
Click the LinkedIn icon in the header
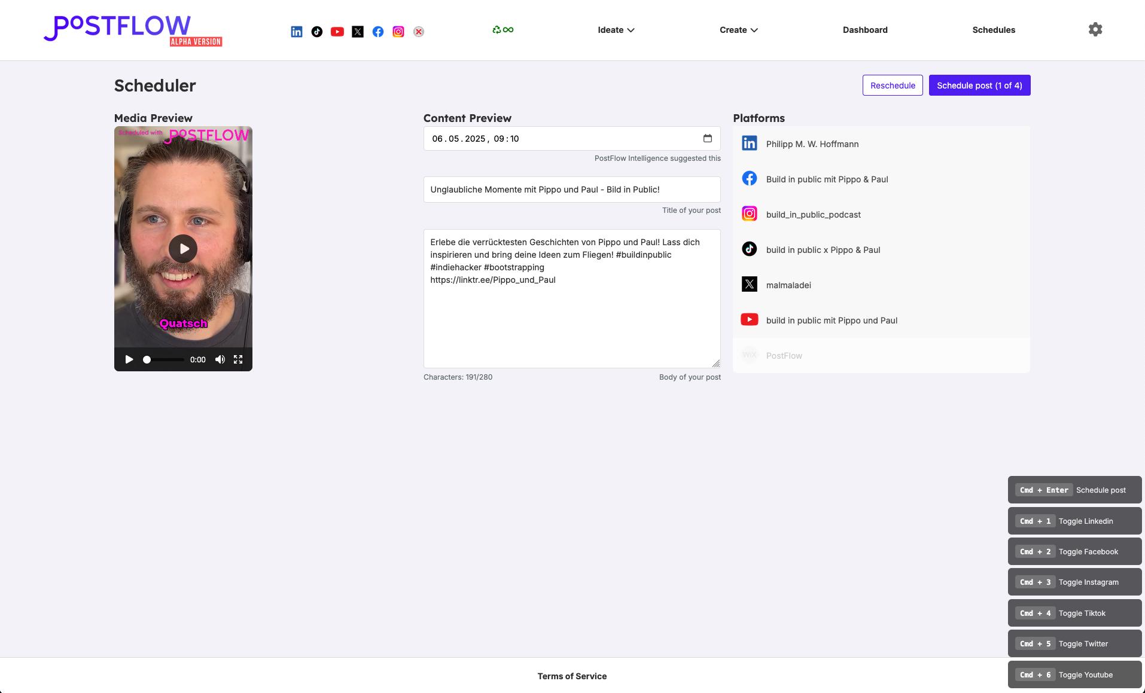click(x=297, y=32)
